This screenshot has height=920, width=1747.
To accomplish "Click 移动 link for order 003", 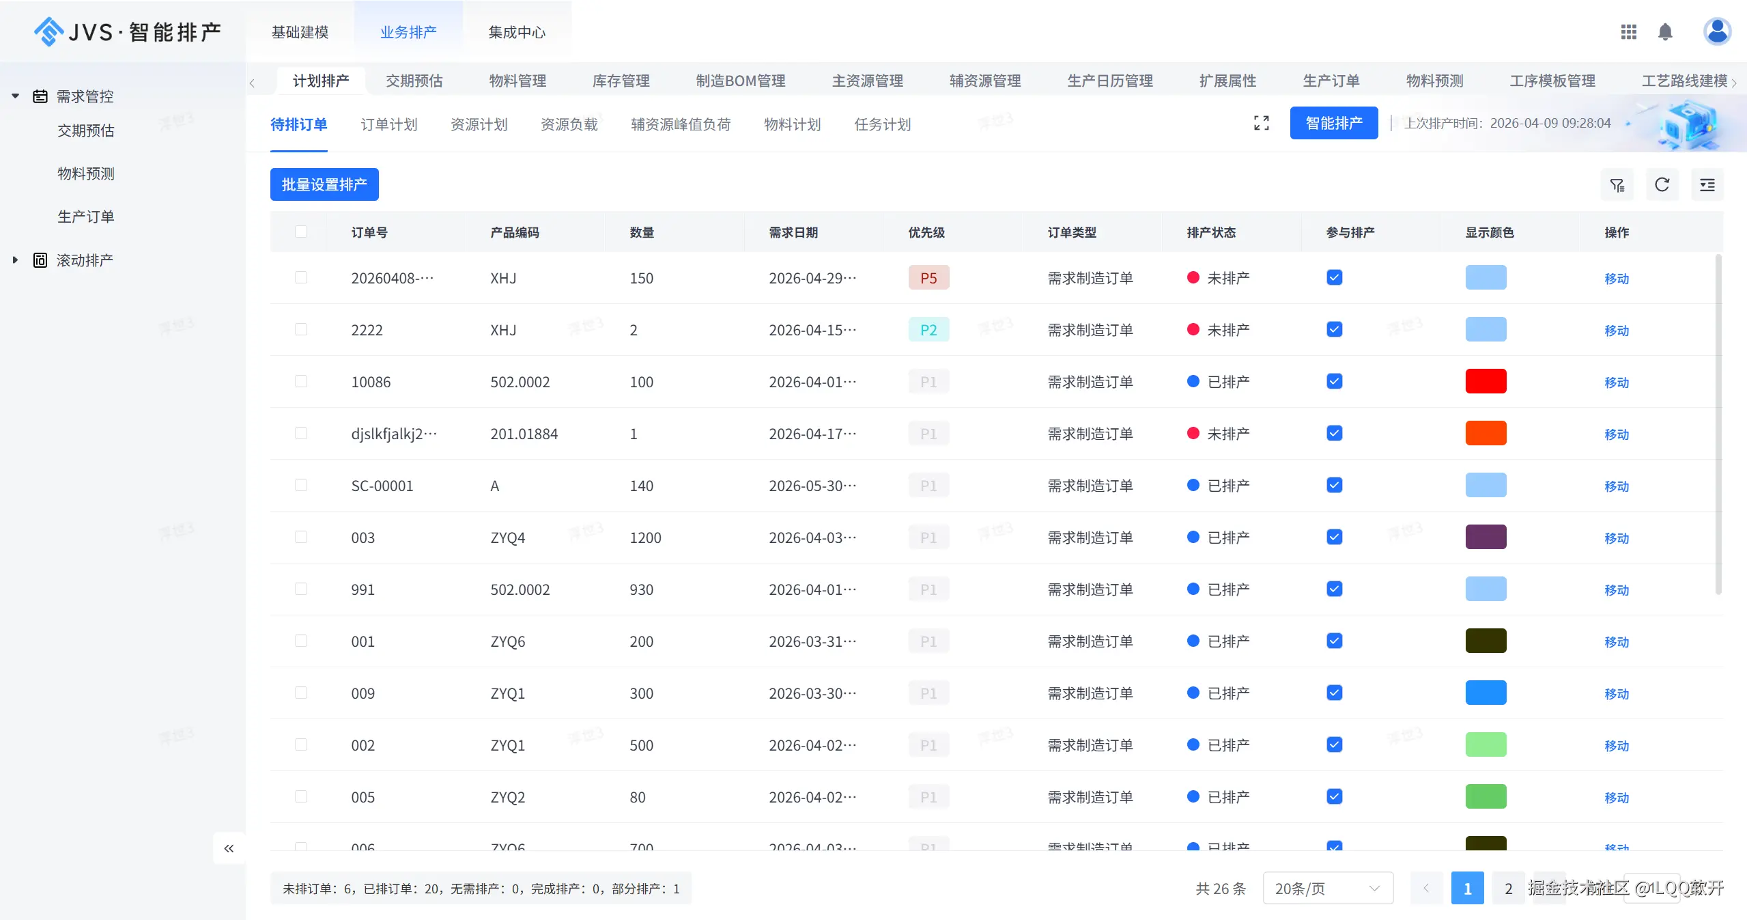I will coord(1616,538).
